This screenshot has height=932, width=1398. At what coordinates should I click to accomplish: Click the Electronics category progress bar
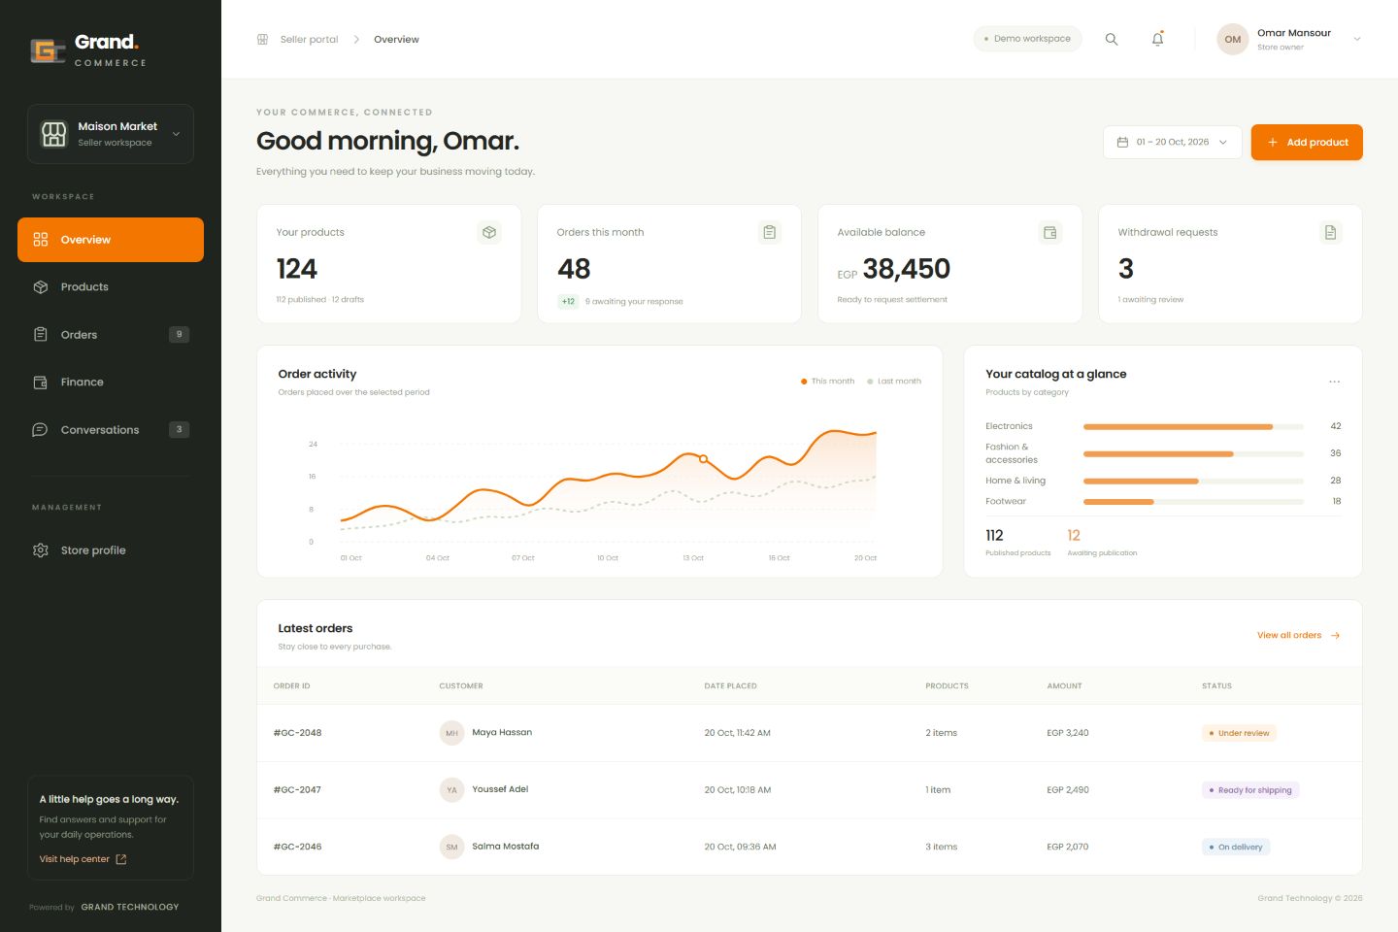click(1193, 426)
